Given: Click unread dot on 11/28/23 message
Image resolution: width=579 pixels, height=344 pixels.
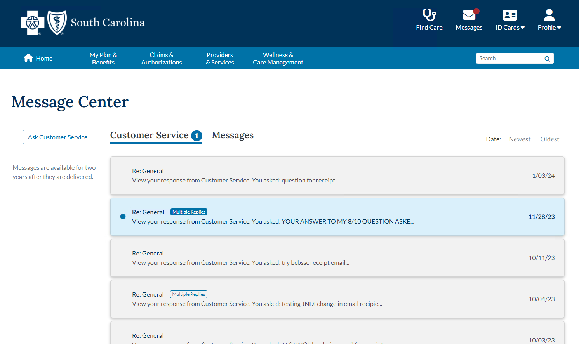Looking at the screenshot, I should (123, 217).
